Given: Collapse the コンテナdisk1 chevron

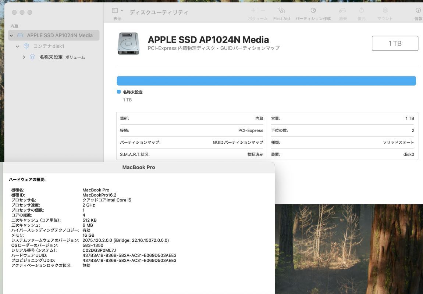Looking at the screenshot, I should click(17, 46).
